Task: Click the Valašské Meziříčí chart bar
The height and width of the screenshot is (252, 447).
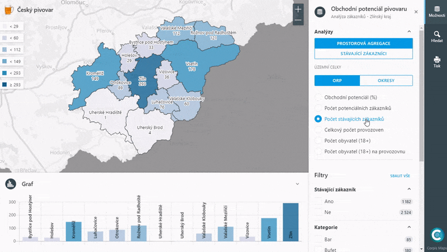Action: point(226,234)
